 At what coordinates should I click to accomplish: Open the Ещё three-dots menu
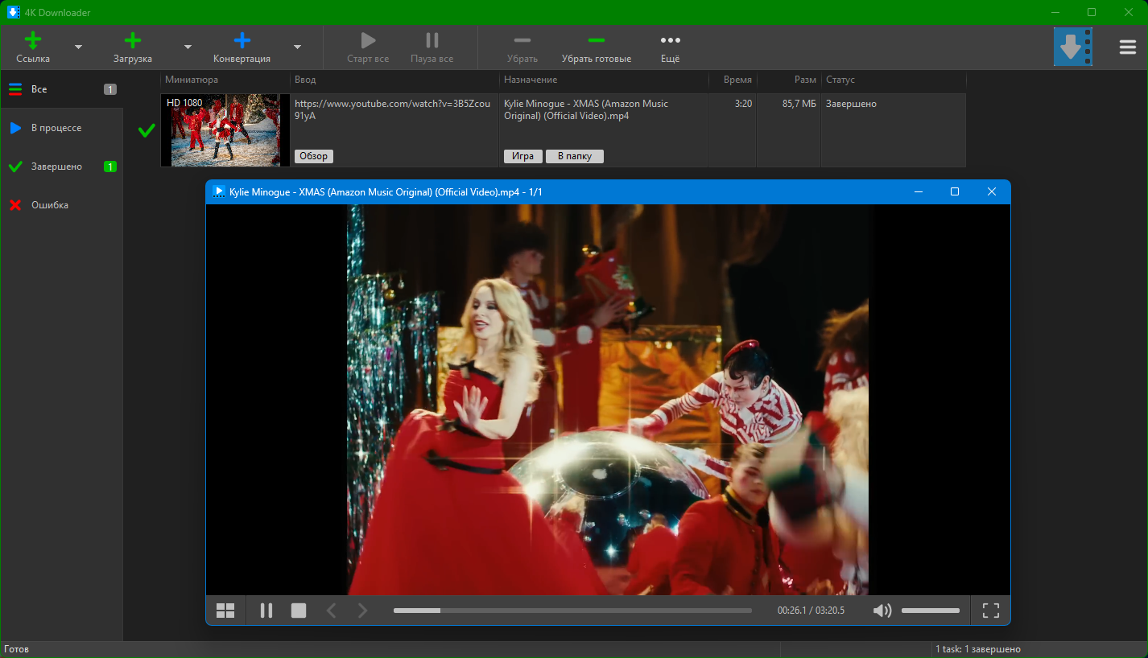670,41
